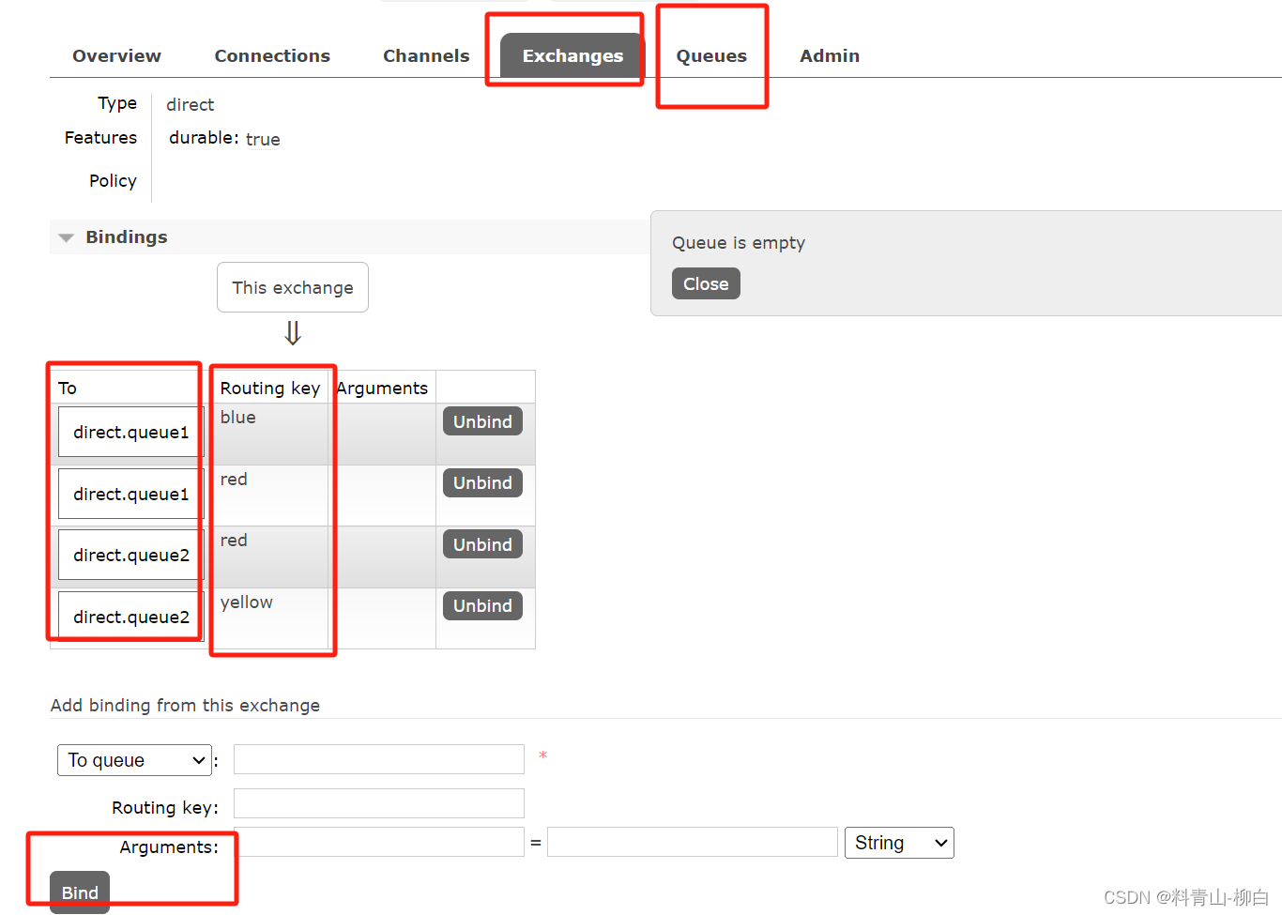Screen dimensions: 1282x915
Task: Go to the Channels tab
Action: 426,56
